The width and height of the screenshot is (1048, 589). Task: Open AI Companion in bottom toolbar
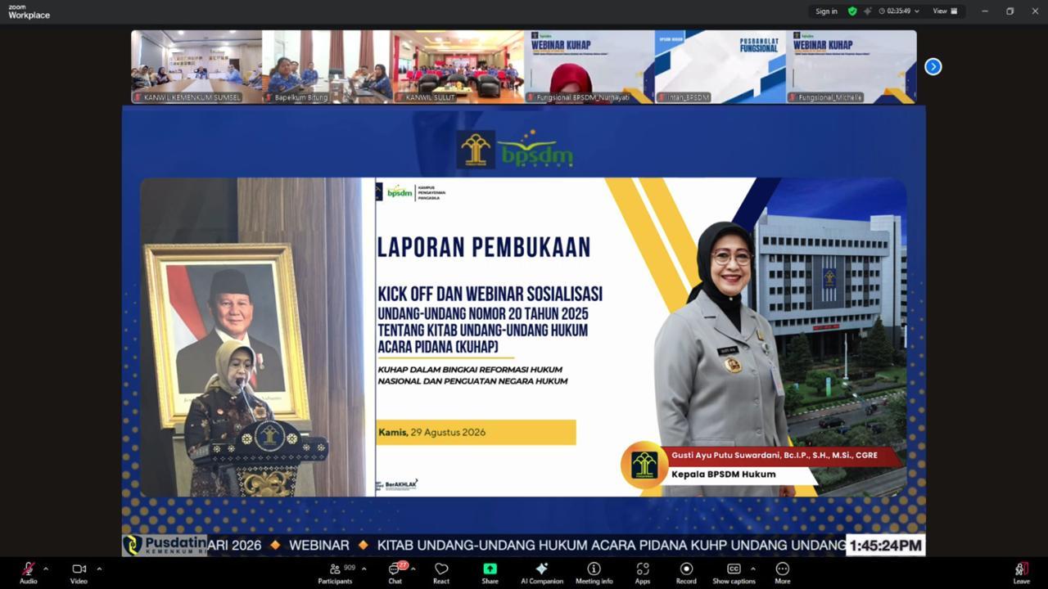pyautogui.click(x=541, y=573)
